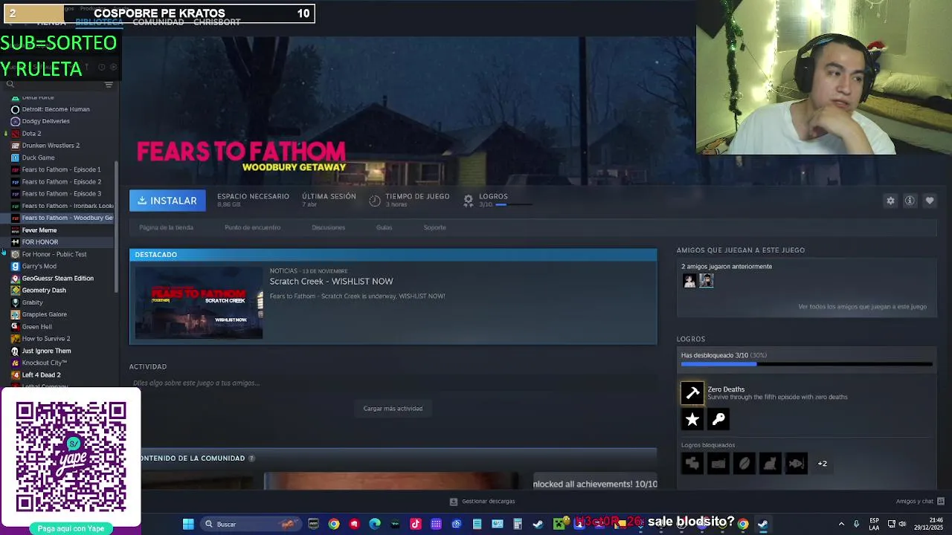
Task: Select Detroit: Become Human in library
Action: 56,109
